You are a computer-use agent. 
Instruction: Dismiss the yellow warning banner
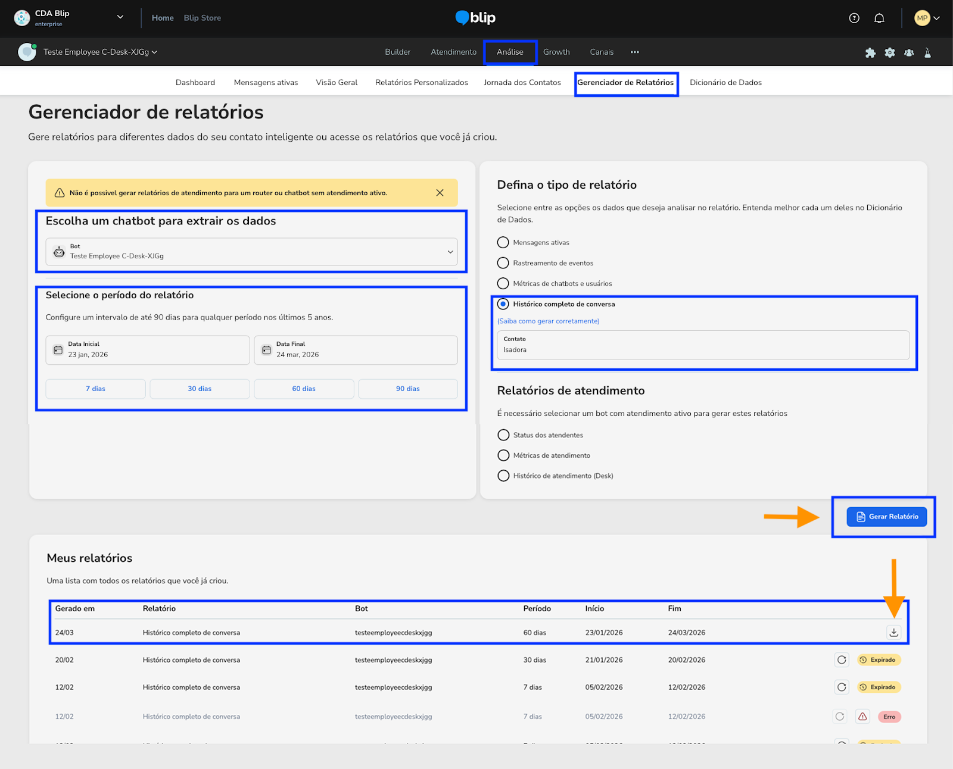(x=440, y=193)
